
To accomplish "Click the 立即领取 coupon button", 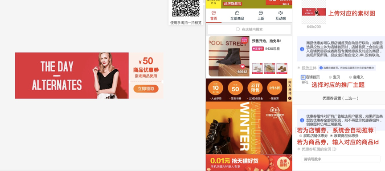I will click(x=146, y=88).
